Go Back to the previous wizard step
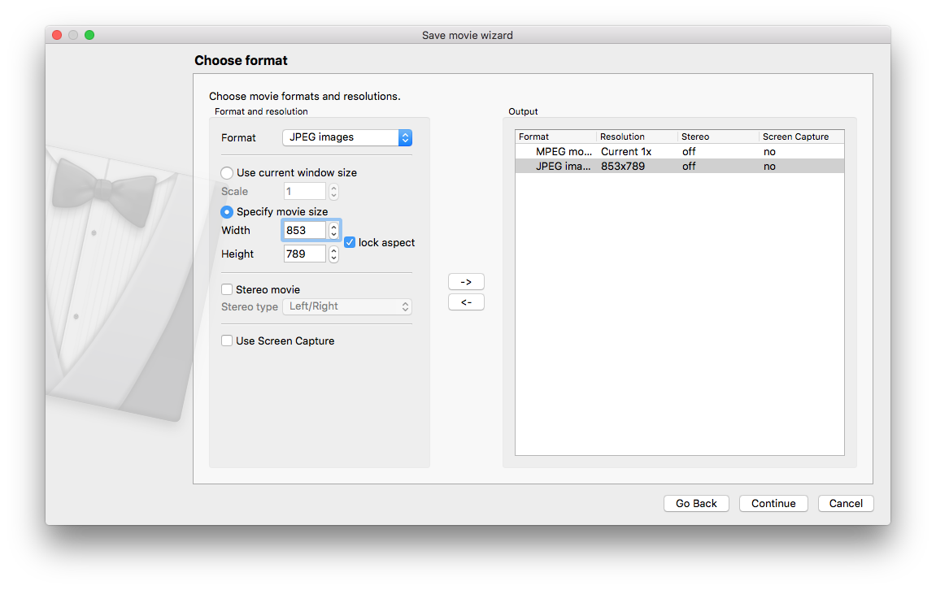 pos(696,504)
